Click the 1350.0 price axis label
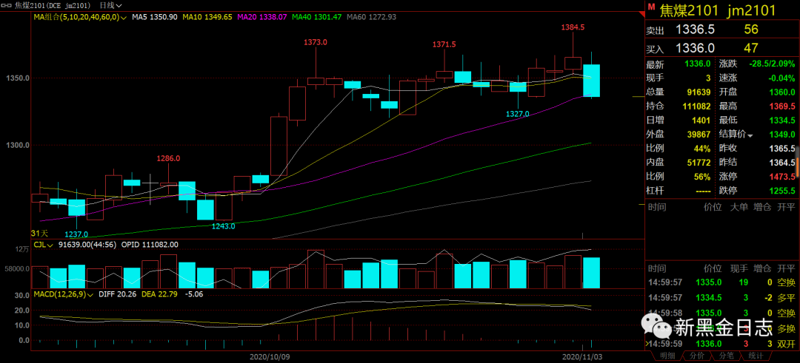 click(17, 78)
